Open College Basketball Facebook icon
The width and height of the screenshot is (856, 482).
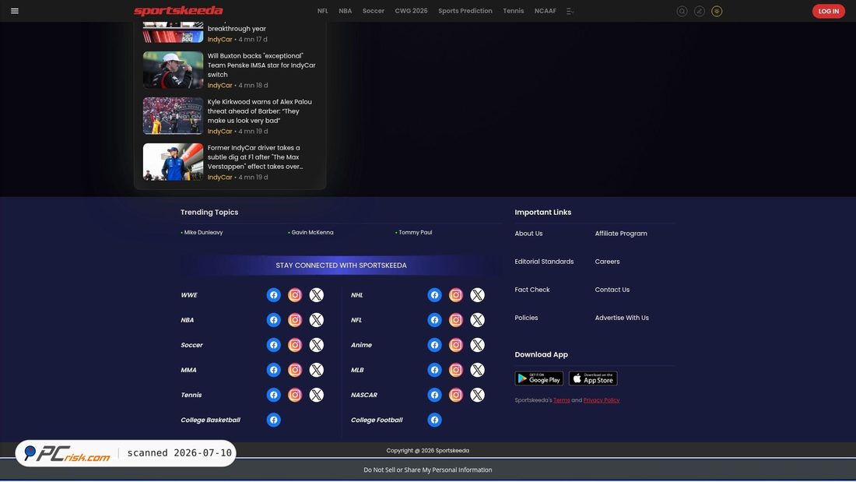tap(273, 420)
